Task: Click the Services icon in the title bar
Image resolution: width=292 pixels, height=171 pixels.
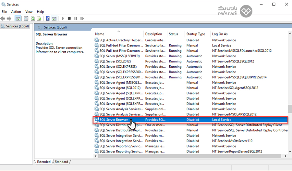Action: (x=3, y=4)
